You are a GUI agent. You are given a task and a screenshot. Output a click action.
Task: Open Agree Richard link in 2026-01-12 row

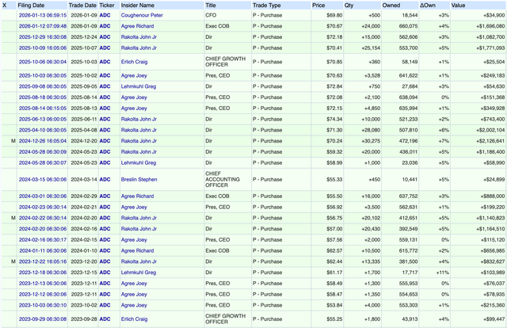pyautogui.click(x=137, y=26)
